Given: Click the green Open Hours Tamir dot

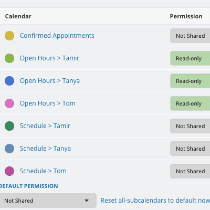Looking at the screenshot, I should [9, 58].
